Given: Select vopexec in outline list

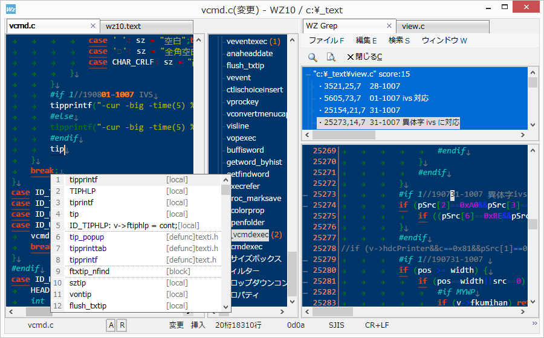Looking at the screenshot, I should (x=241, y=138).
